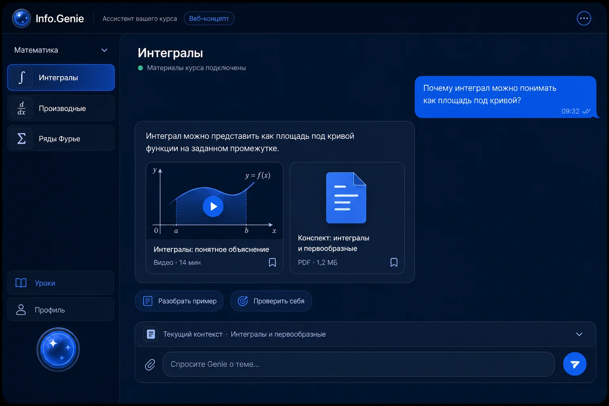Click the large Genie orb in the sidebar
Screen dimensions: 609x406
click(58, 349)
